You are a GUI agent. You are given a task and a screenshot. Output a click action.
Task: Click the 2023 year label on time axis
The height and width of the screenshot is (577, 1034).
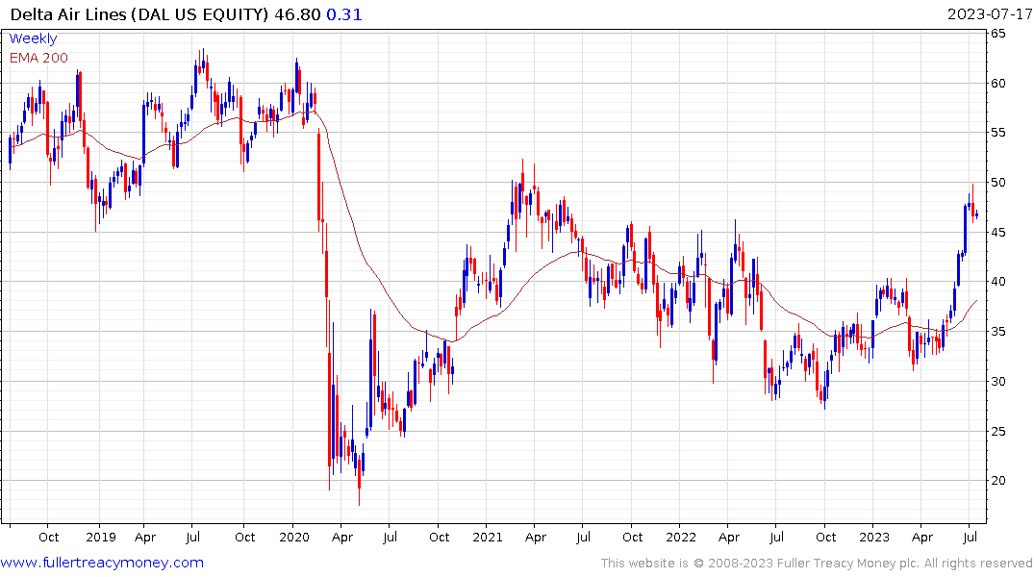click(873, 538)
